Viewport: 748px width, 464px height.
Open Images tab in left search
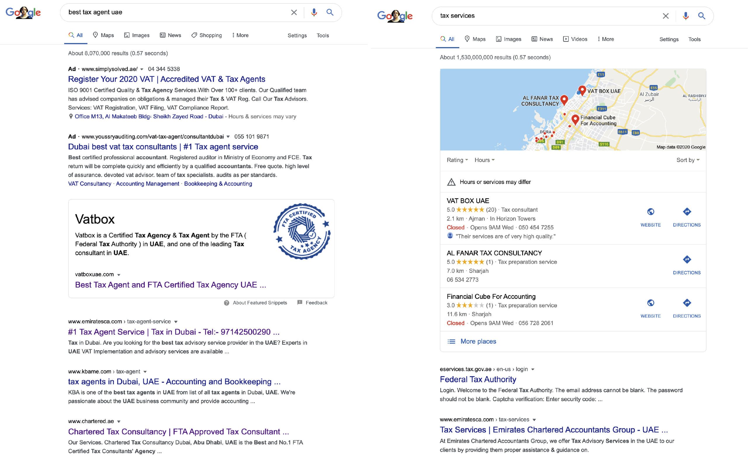pyautogui.click(x=137, y=35)
